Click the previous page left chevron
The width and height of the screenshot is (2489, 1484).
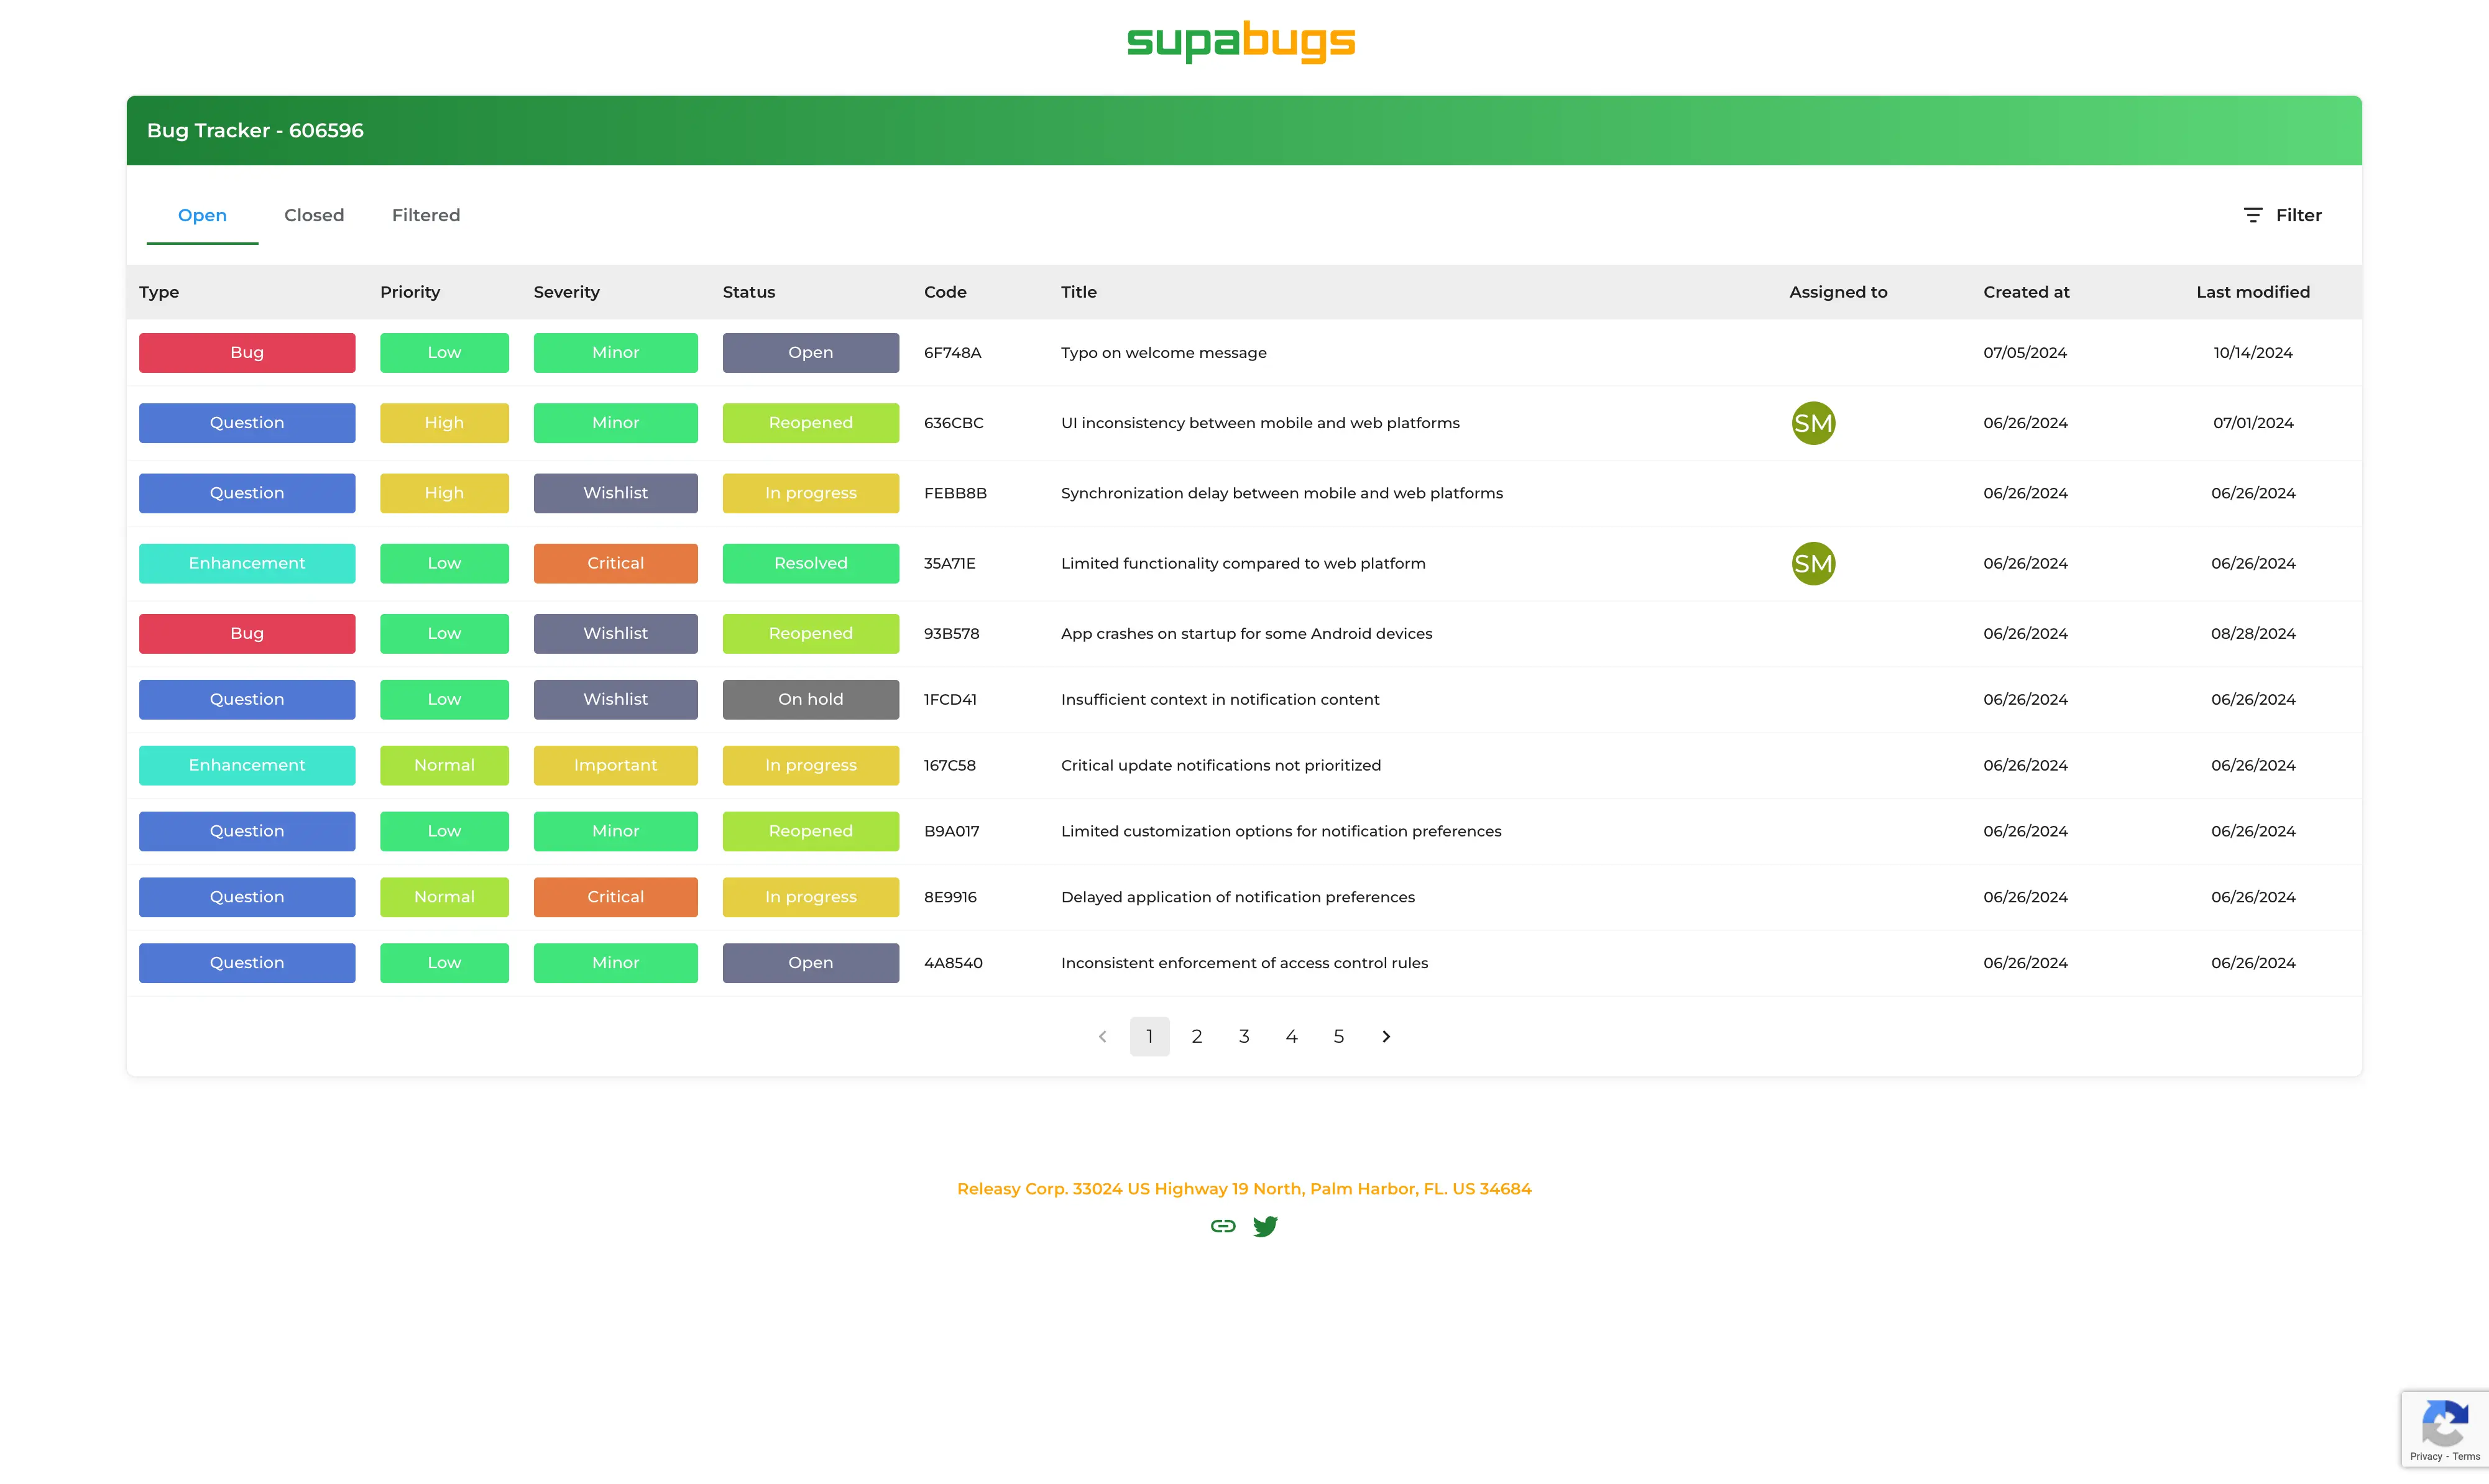pyautogui.click(x=1102, y=1037)
